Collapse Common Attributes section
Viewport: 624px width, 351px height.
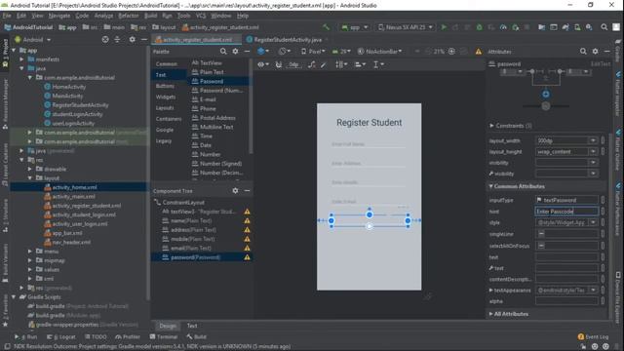(490, 186)
